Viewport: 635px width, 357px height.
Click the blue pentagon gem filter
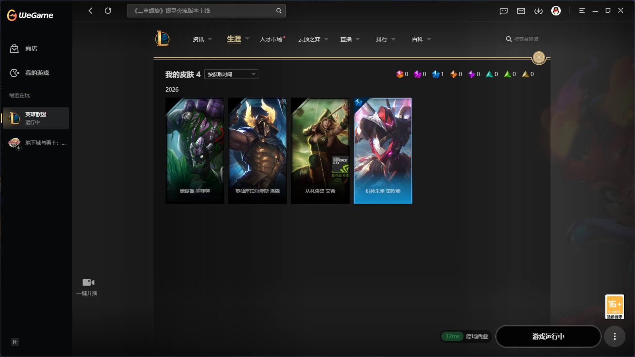436,74
